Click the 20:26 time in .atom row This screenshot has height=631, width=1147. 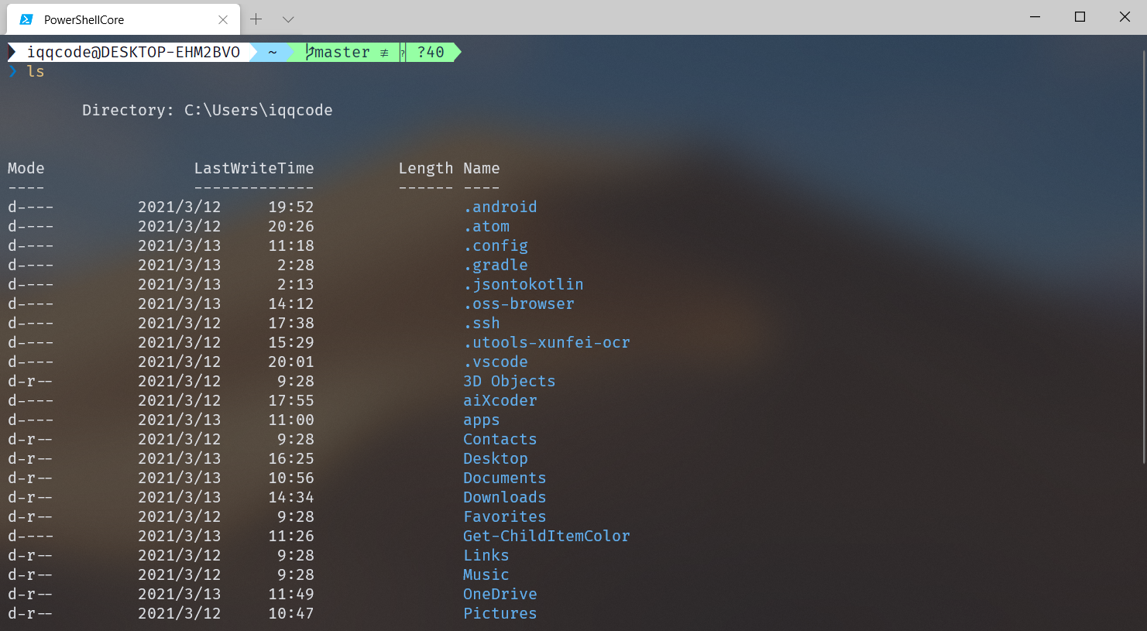point(291,226)
